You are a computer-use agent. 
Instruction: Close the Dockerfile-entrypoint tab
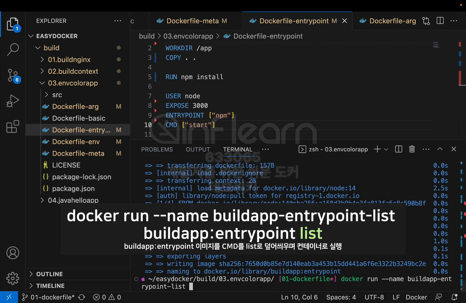coord(345,21)
